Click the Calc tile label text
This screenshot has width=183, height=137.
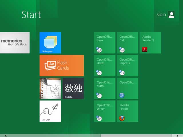122,40
